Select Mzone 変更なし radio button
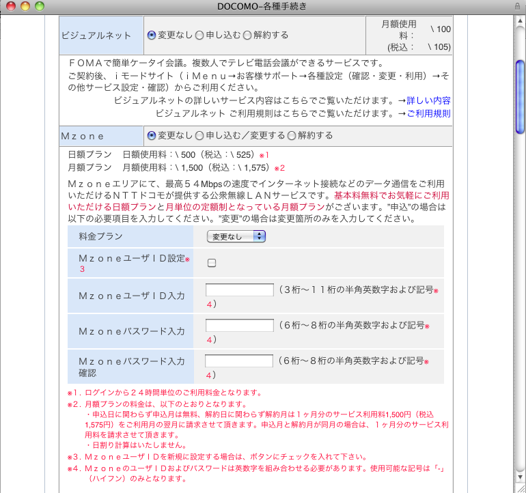Image resolution: width=526 pixels, height=493 pixels. (x=152, y=135)
